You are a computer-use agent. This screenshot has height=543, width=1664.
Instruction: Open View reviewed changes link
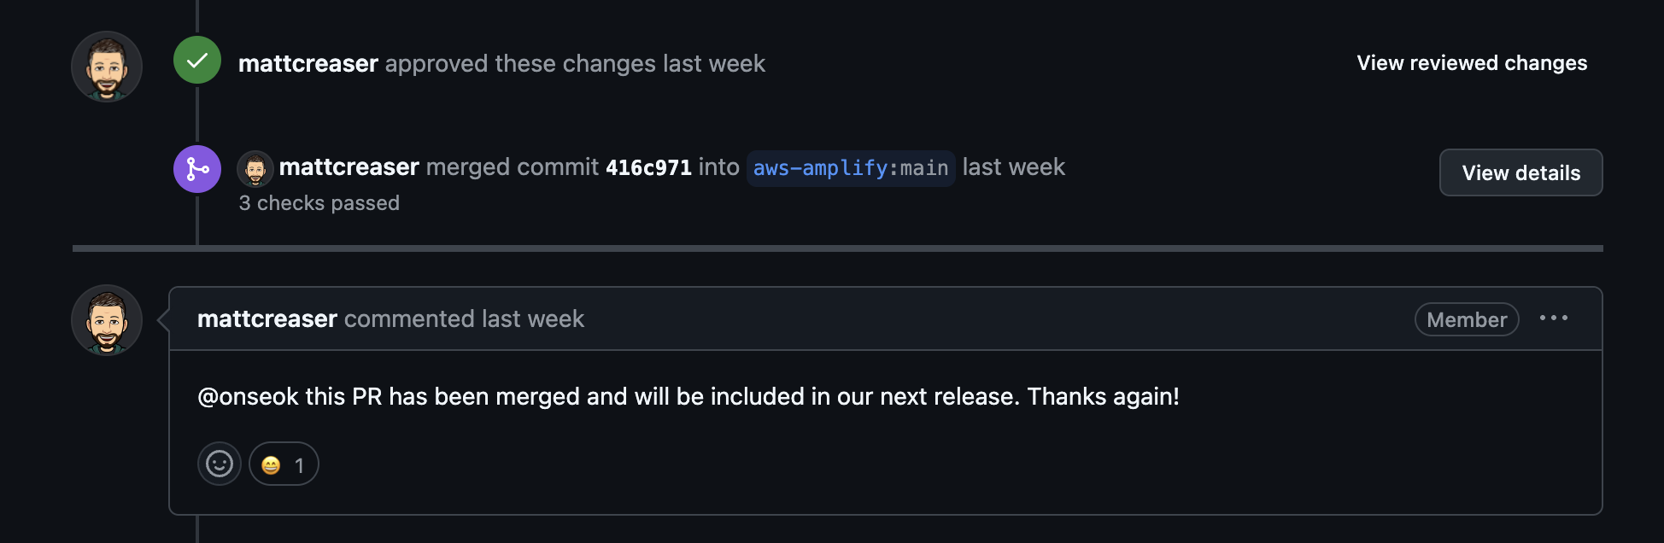pos(1471,63)
